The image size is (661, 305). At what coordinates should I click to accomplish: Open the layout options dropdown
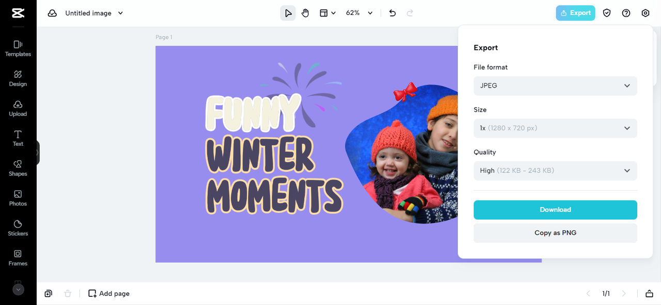point(327,13)
